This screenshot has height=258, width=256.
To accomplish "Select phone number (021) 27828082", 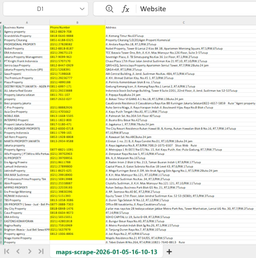I will (77, 44).
